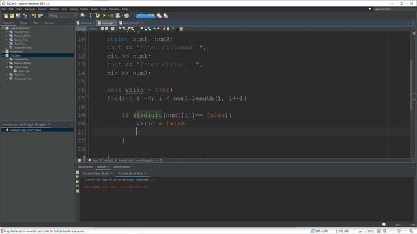Collapse the CppApplication_1 project node
This screenshot has width=417, height=234.
3,28
